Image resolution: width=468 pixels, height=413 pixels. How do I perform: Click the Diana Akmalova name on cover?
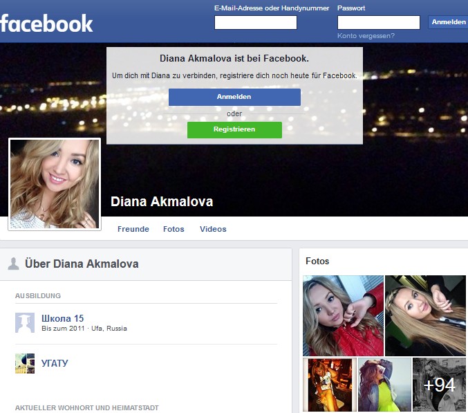[x=162, y=201]
